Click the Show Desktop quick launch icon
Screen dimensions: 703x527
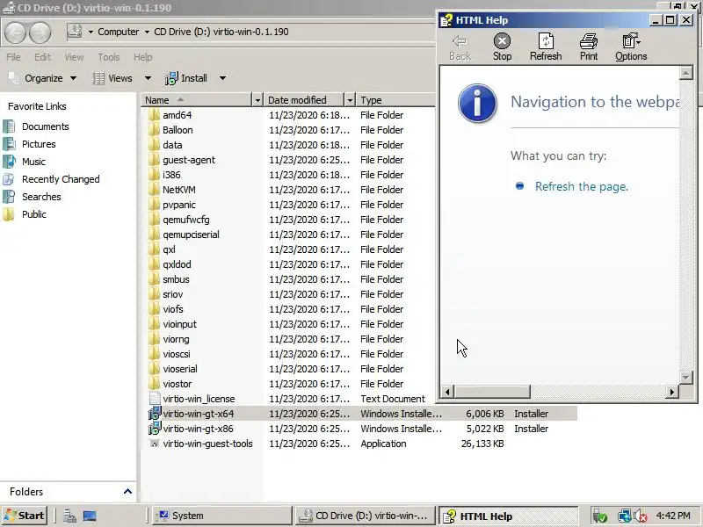pos(90,516)
